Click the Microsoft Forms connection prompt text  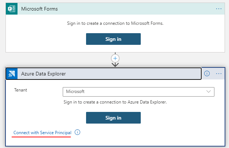[x=115, y=23]
